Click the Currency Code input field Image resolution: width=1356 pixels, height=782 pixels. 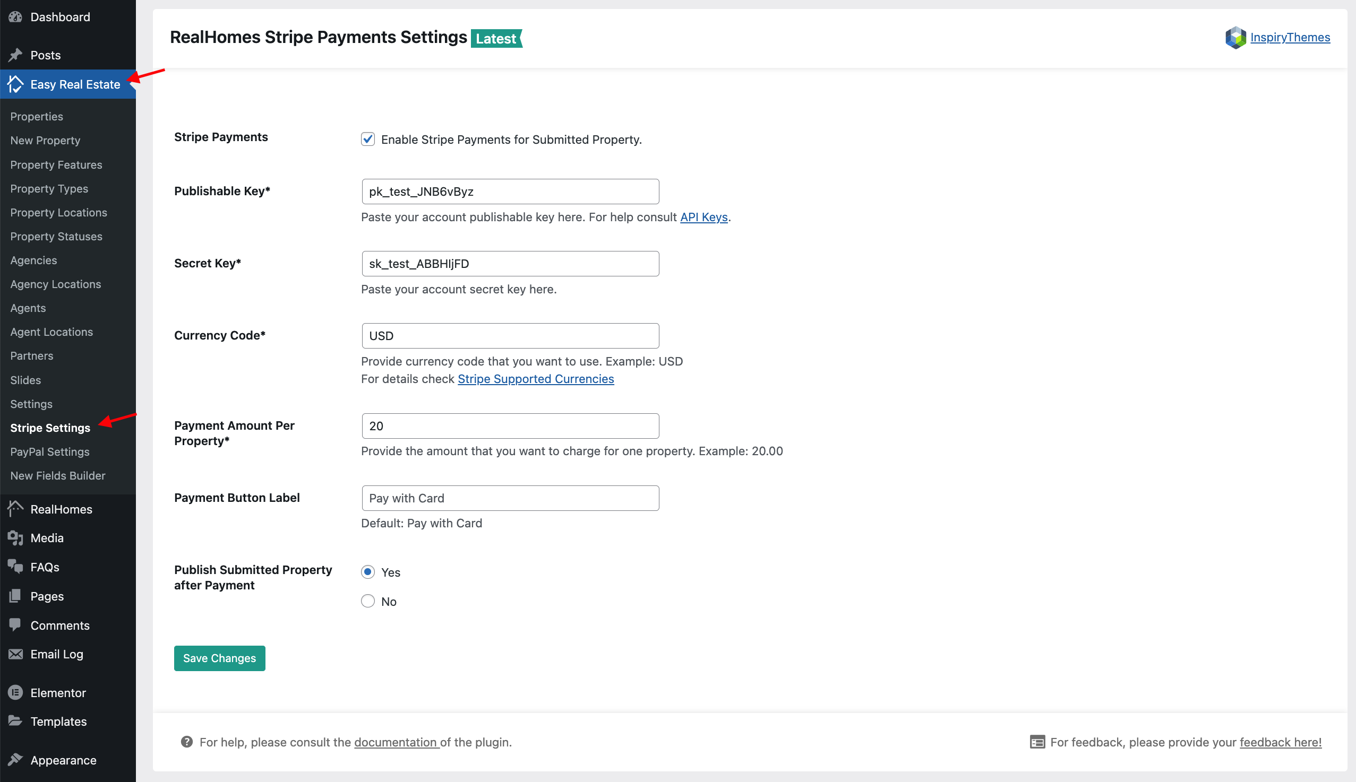(x=510, y=335)
